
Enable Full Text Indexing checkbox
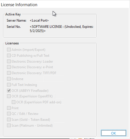[x=9, y=85]
